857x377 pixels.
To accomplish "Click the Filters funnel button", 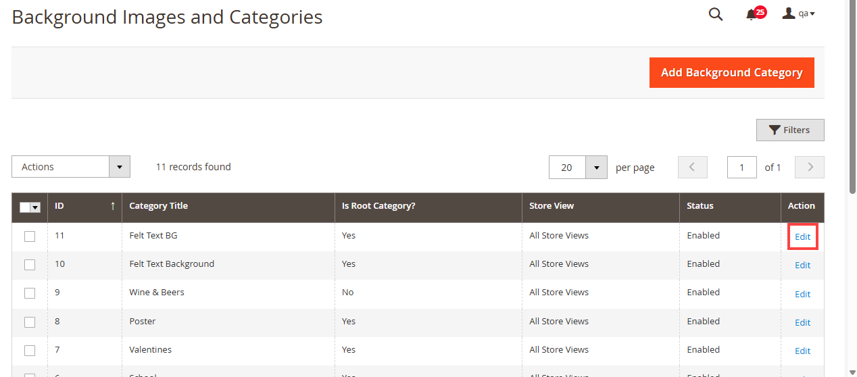I will [789, 130].
